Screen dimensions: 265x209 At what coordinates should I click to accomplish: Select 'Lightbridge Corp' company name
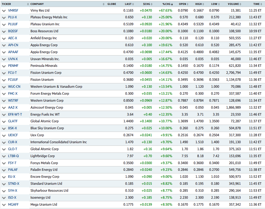(42, 156)
